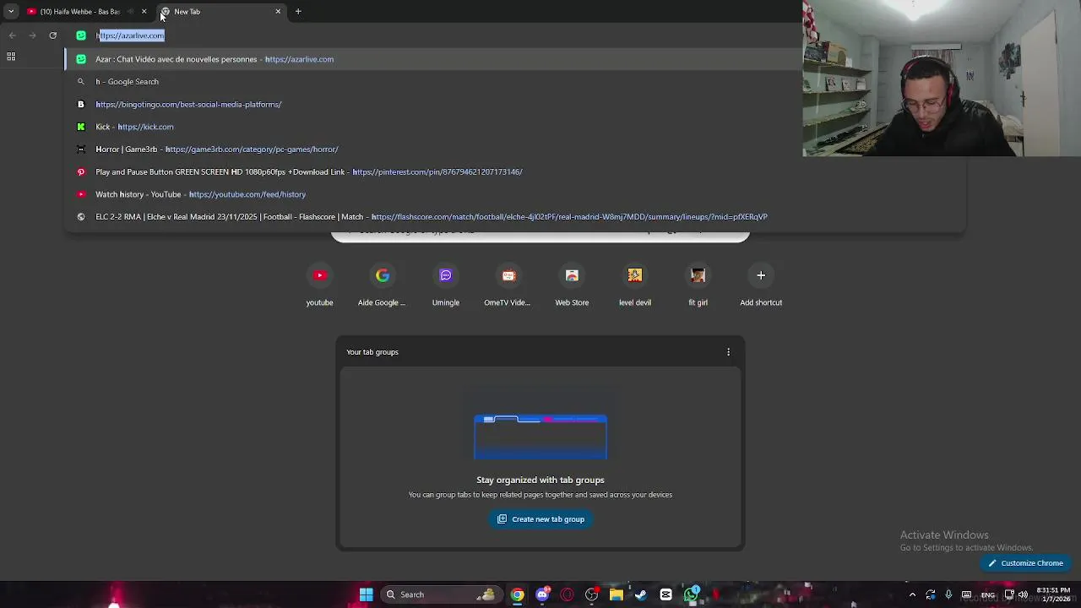
Task: Close the New Tab tab
Action: tap(278, 12)
